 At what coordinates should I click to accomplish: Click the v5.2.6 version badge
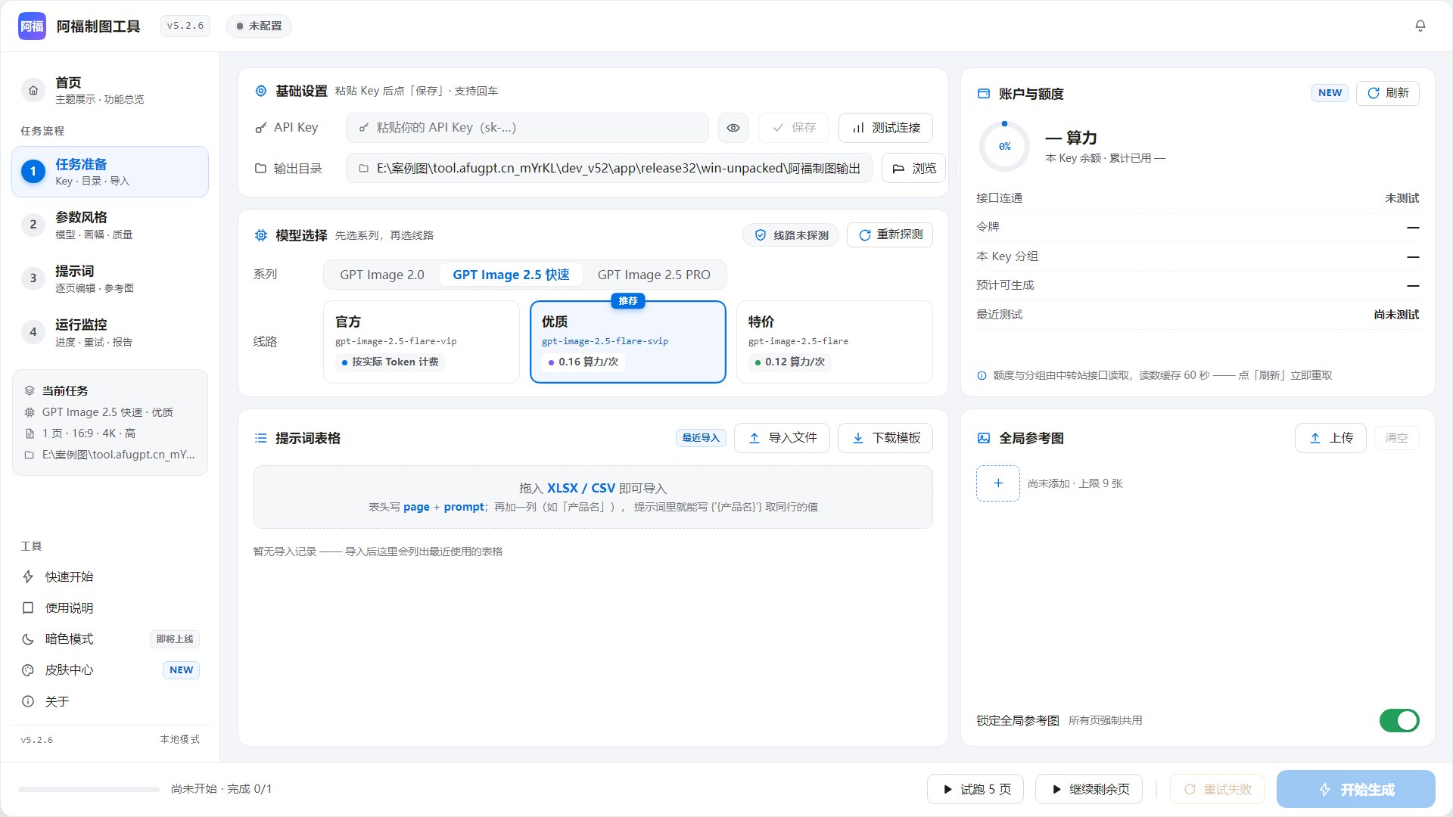coord(185,26)
